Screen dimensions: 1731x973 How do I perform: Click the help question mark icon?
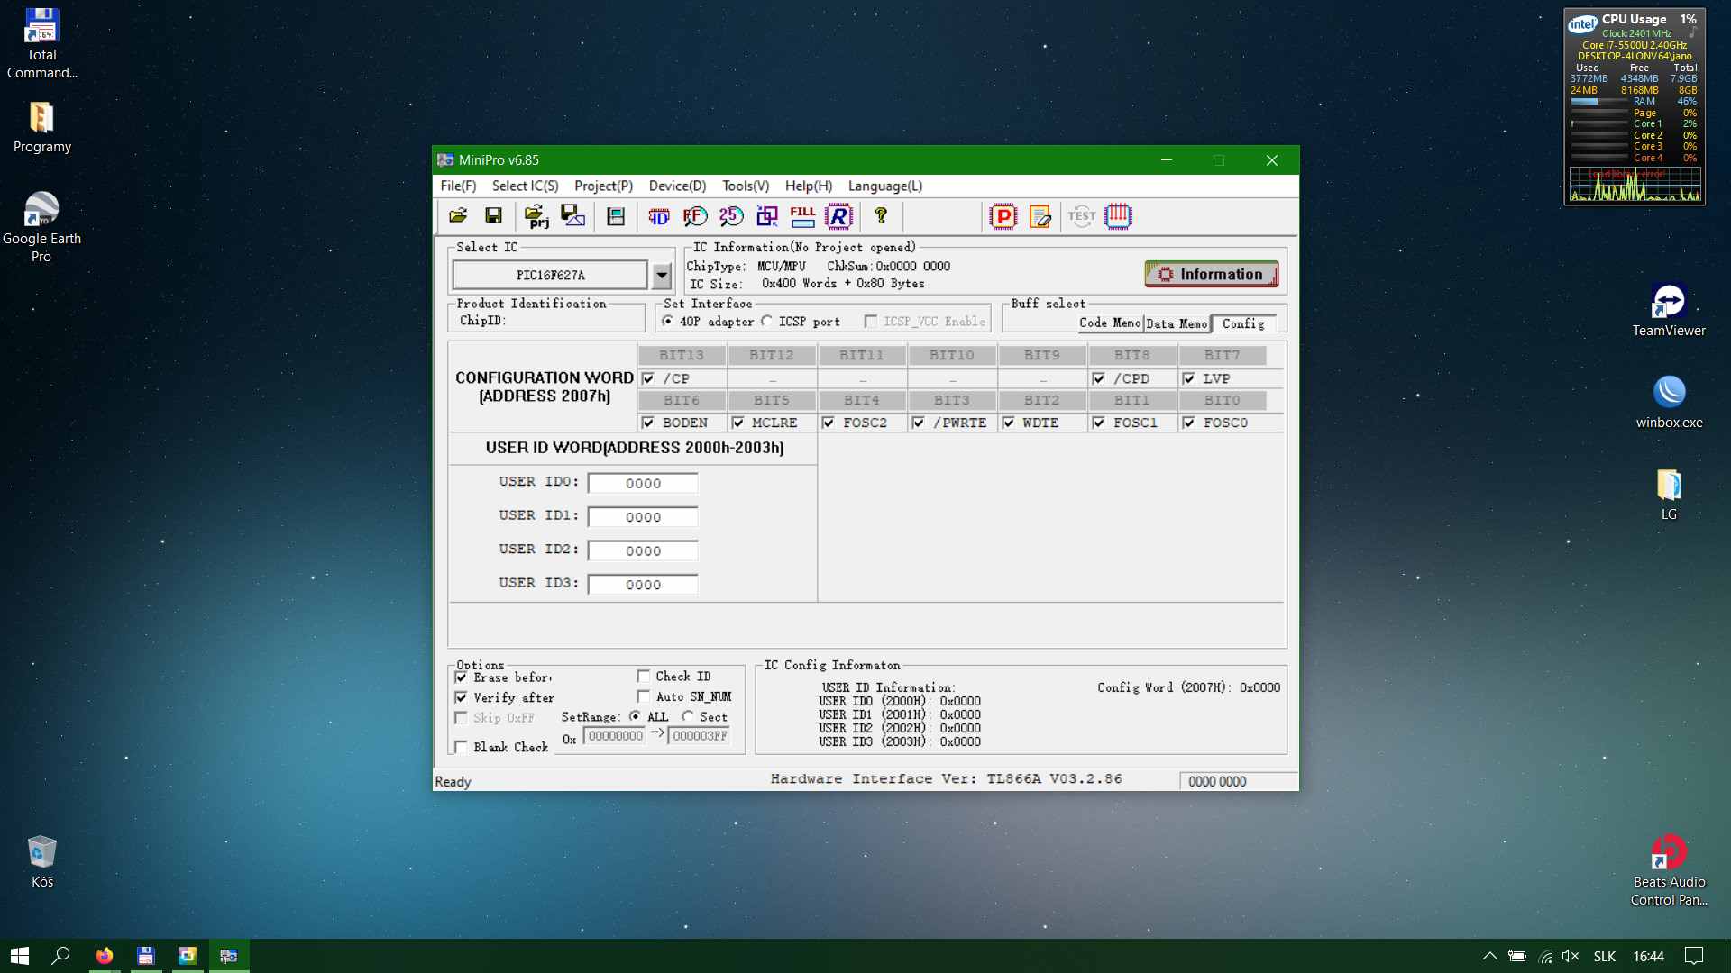[881, 216]
